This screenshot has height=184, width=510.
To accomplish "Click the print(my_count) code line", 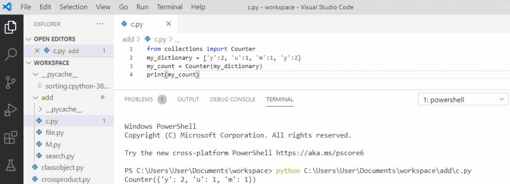I will click(x=173, y=75).
